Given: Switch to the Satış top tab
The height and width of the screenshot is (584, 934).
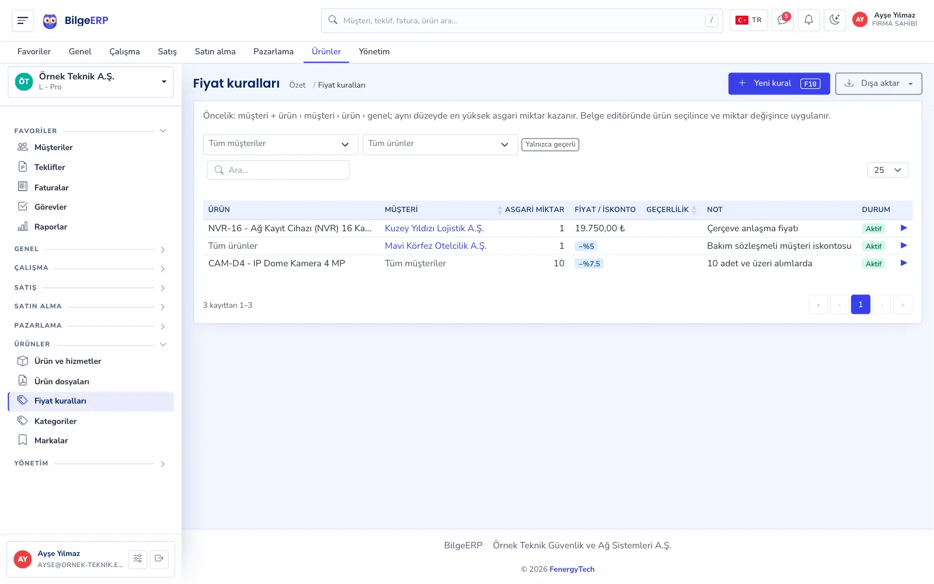Looking at the screenshot, I should tap(167, 51).
